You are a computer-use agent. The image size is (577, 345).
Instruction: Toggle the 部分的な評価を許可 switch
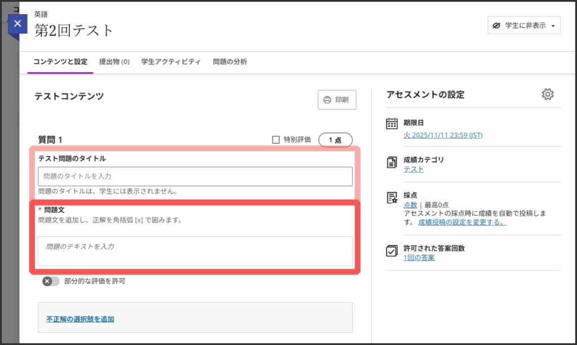(51, 281)
